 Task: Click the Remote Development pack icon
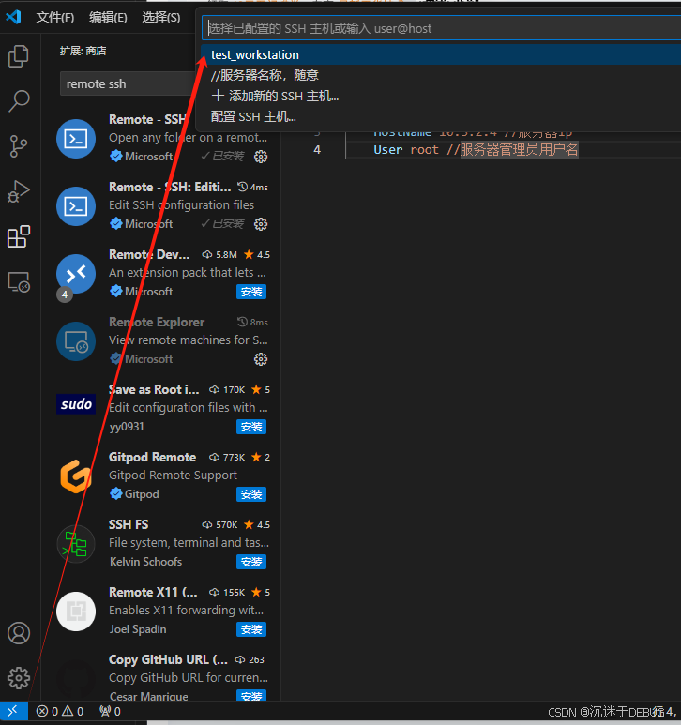point(76,274)
